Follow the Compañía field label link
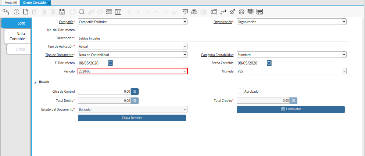The image size is (365, 156). tap(66, 22)
